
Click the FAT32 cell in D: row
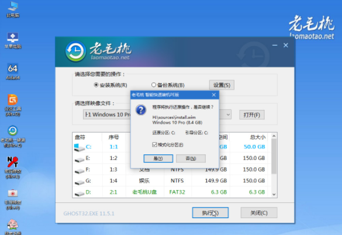(x=177, y=192)
